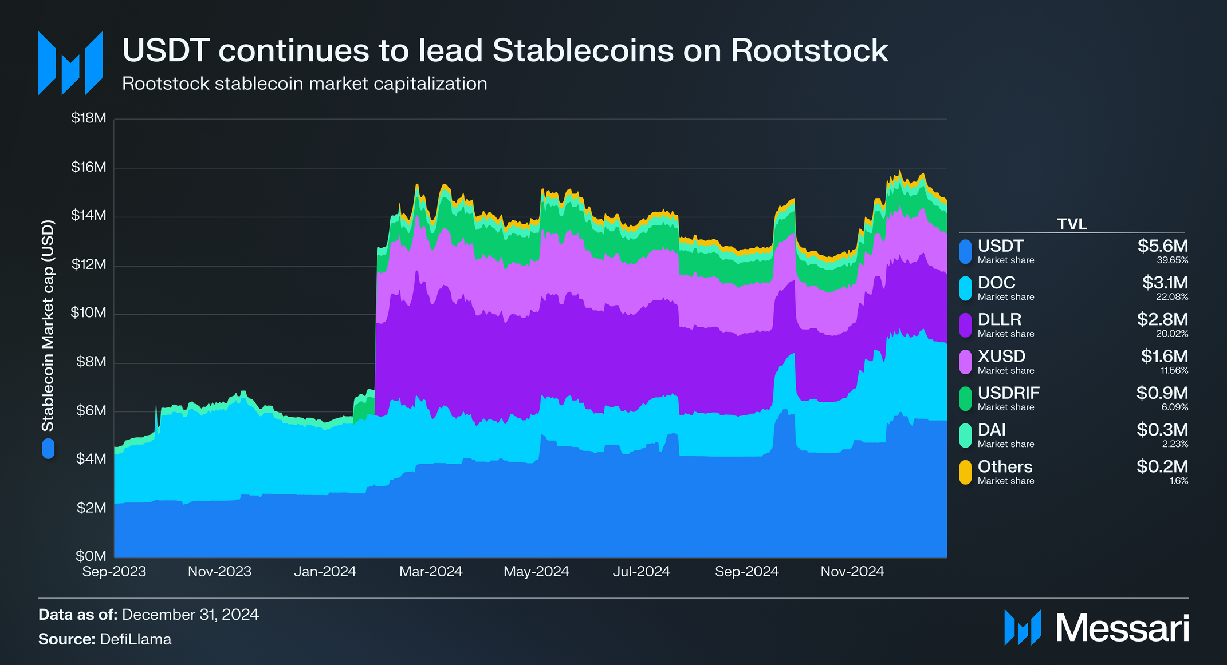Click the y-axis blue marker swatch

pos(48,449)
